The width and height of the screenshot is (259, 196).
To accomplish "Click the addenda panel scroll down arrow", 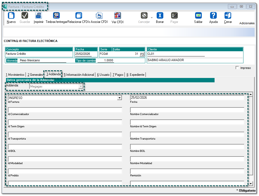I will tap(251, 184).
